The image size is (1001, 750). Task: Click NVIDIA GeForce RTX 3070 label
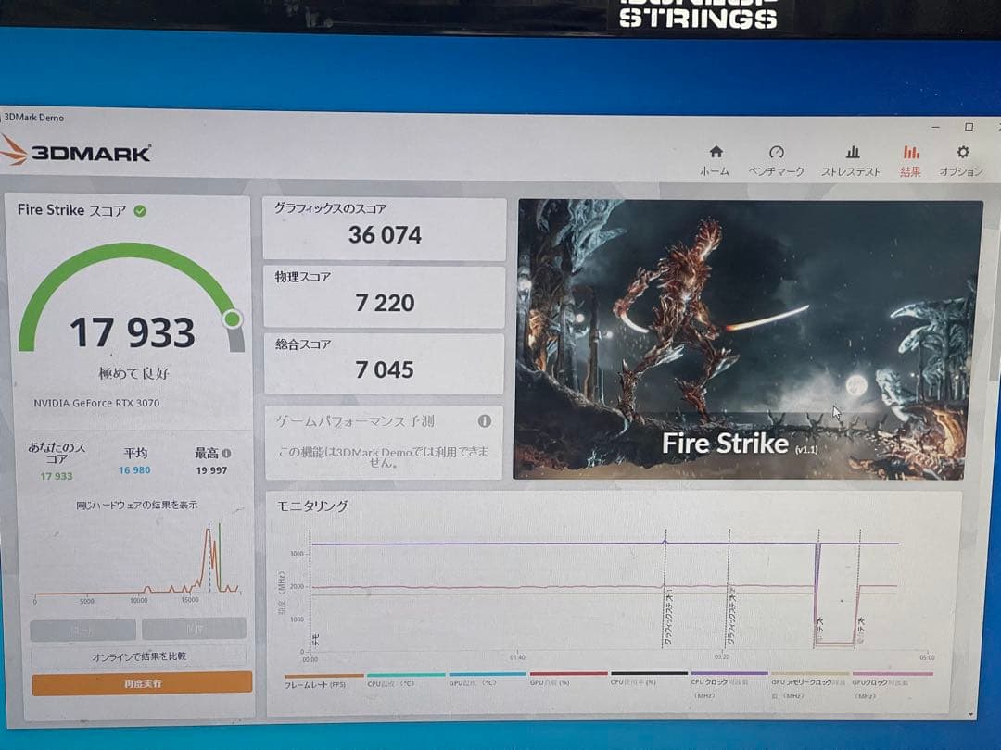coord(96,403)
